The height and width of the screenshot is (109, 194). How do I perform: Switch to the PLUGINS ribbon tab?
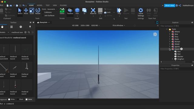(x=63, y=5)
